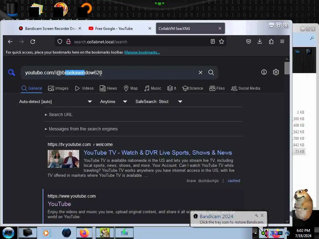Open the Firefox hamburger menu
This screenshot has width=319, height=239.
point(282,41)
